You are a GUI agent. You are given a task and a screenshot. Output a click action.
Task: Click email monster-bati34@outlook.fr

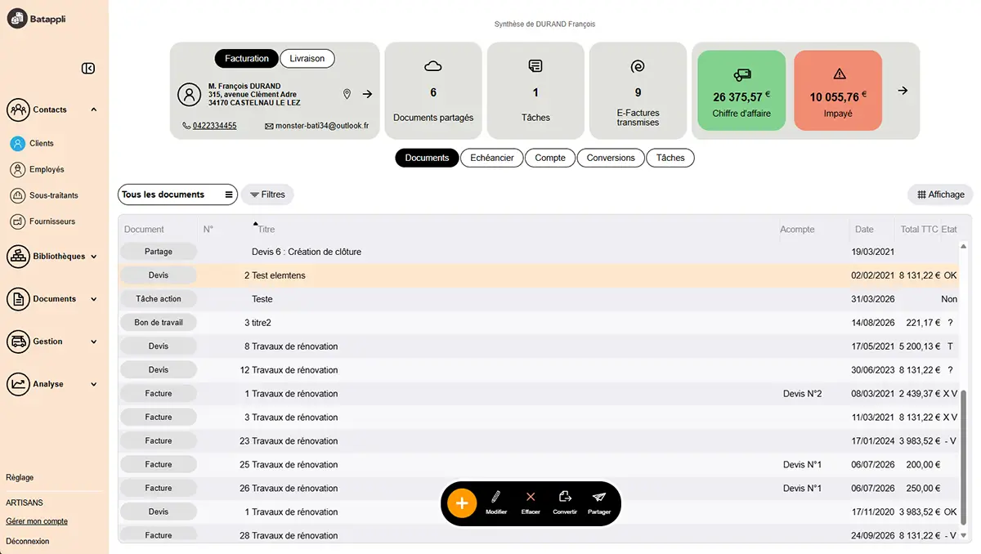(x=322, y=126)
